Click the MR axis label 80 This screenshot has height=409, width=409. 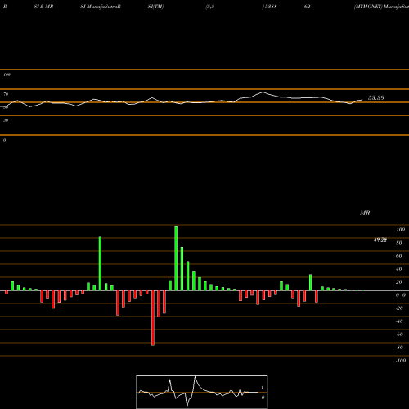click(x=399, y=243)
